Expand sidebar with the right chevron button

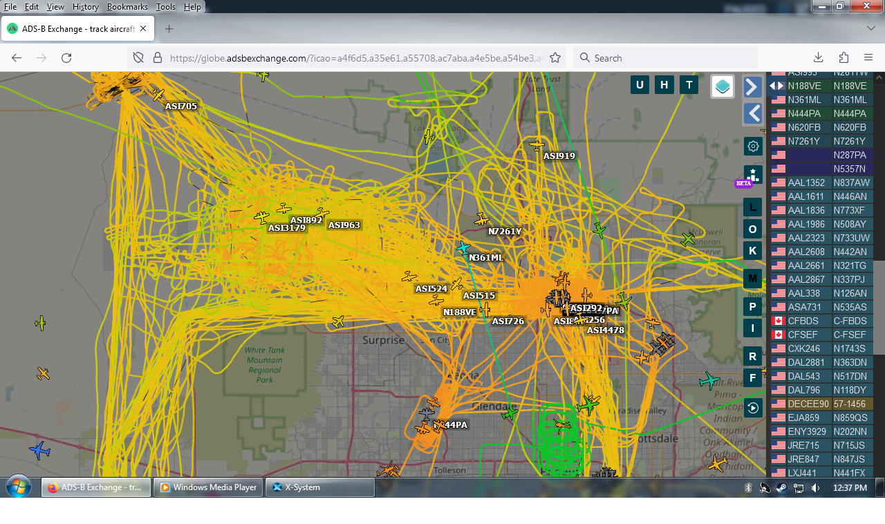coord(753,86)
